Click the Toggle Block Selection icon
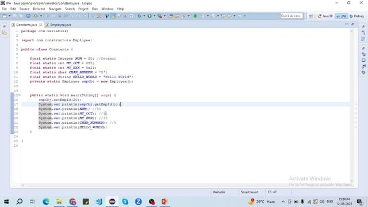Screen dimensions: 368x207 tap(125, 16)
